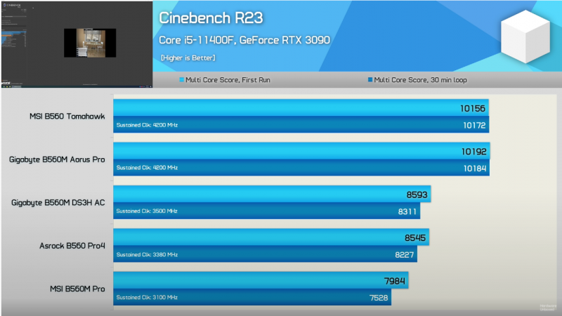Click the 10156 first run score value
Image resolution: width=562 pixels, height=316 pixels.
point(473,108)
